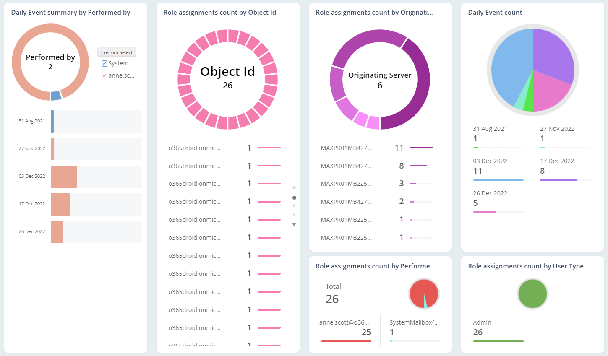Click the Admin user type count

click(x=478, y=332)
